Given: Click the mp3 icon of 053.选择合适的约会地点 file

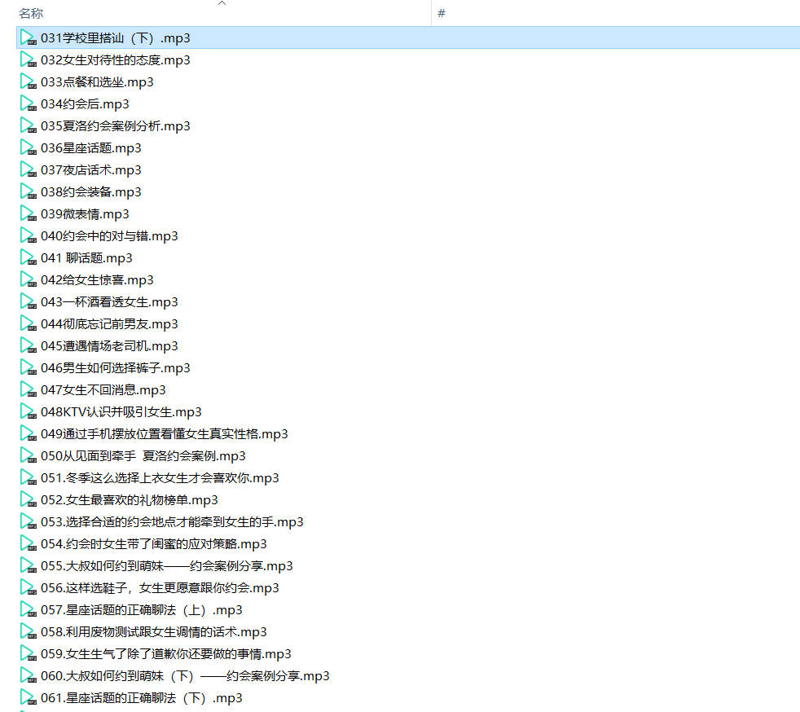Looking at the screenshot, I should (x=28, y=521).
